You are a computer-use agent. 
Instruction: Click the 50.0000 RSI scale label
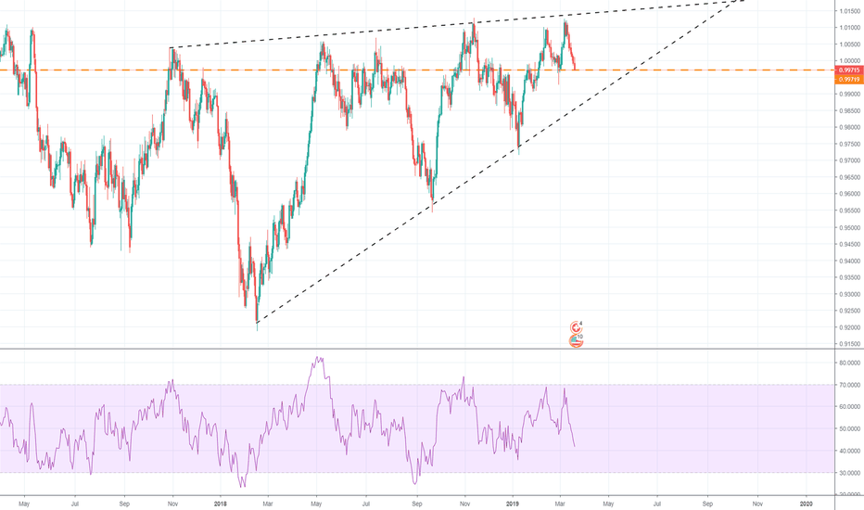tap(849, 429)
